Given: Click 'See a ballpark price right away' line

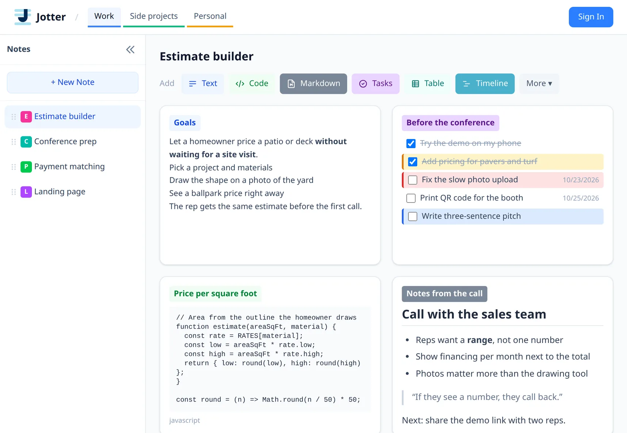Looking at the screenshot, I should pyautogui.click(x=226, y=193).
